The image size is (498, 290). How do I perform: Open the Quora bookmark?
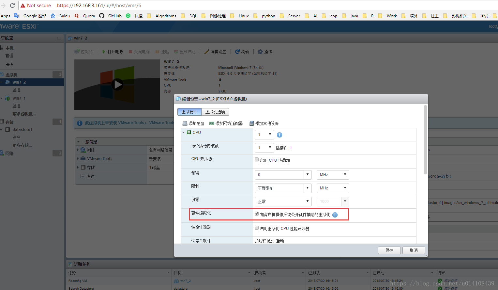85,16
